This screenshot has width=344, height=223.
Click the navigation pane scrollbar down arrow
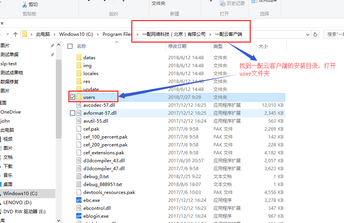tap(58, 220)
